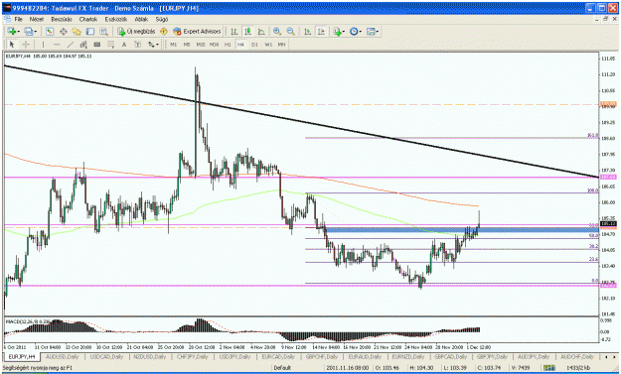Click the Default profile status entry
Image resolution: width=621 pixels, height=374 pixels.
tap(282, 368)
